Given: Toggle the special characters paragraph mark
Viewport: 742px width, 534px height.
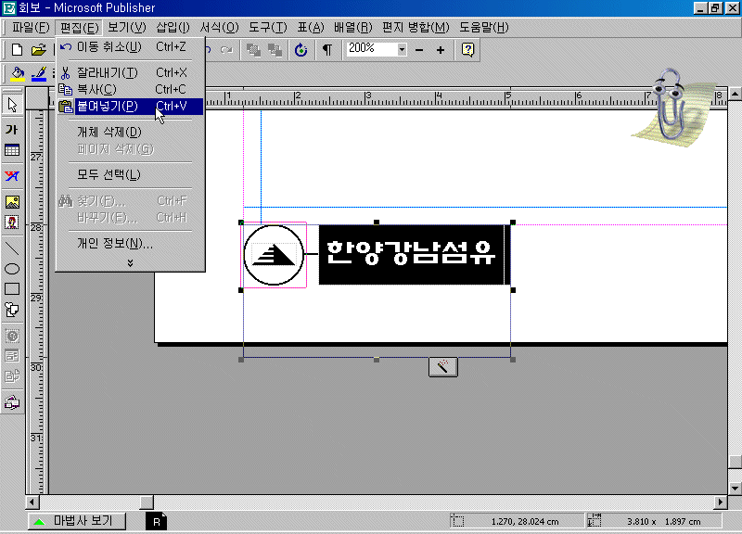Looking at the screenshot, I should [x=327, y=50].
